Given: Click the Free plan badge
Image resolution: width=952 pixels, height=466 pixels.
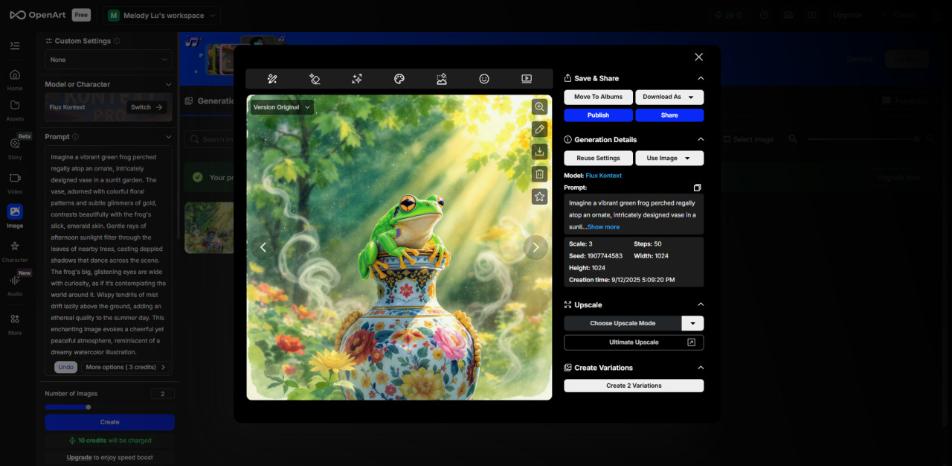Looking at the screenshot, I should click(82, 15).
